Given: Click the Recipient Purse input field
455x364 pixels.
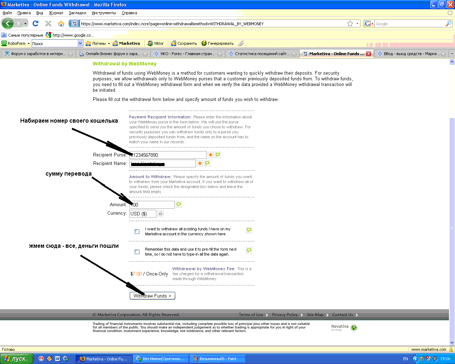Looking at the screenshot, I should click(168, 155).
